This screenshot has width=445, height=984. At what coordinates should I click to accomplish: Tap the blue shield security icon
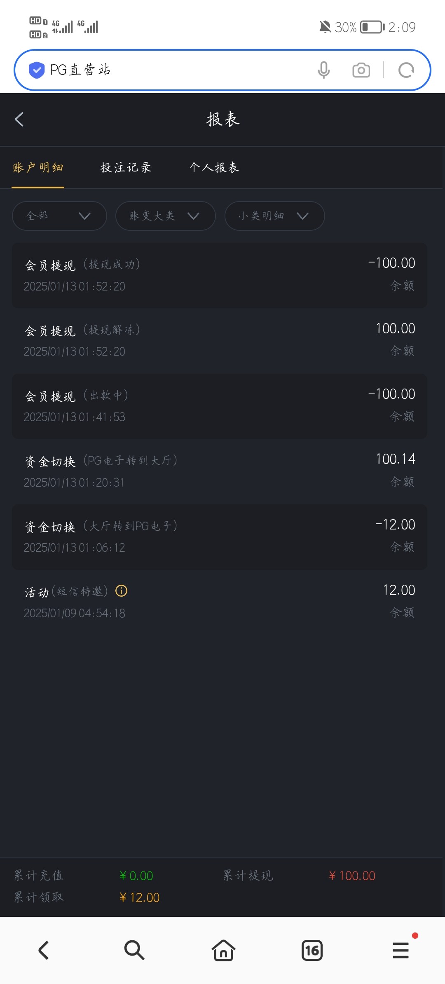pyautogui.click(x=37, y=70)
